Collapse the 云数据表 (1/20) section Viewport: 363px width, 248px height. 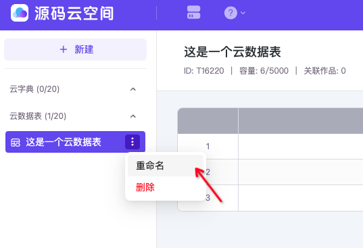133,116
